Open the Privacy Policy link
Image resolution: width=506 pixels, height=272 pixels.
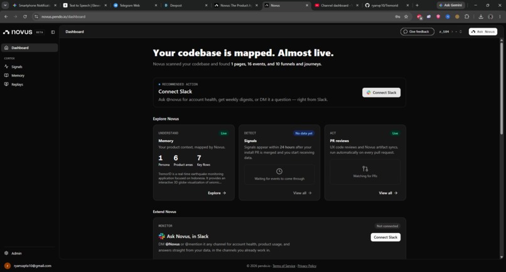307,266
